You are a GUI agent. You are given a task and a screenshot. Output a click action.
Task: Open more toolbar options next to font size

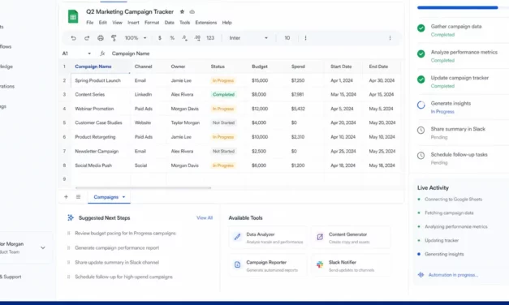(x=305, y=38)
